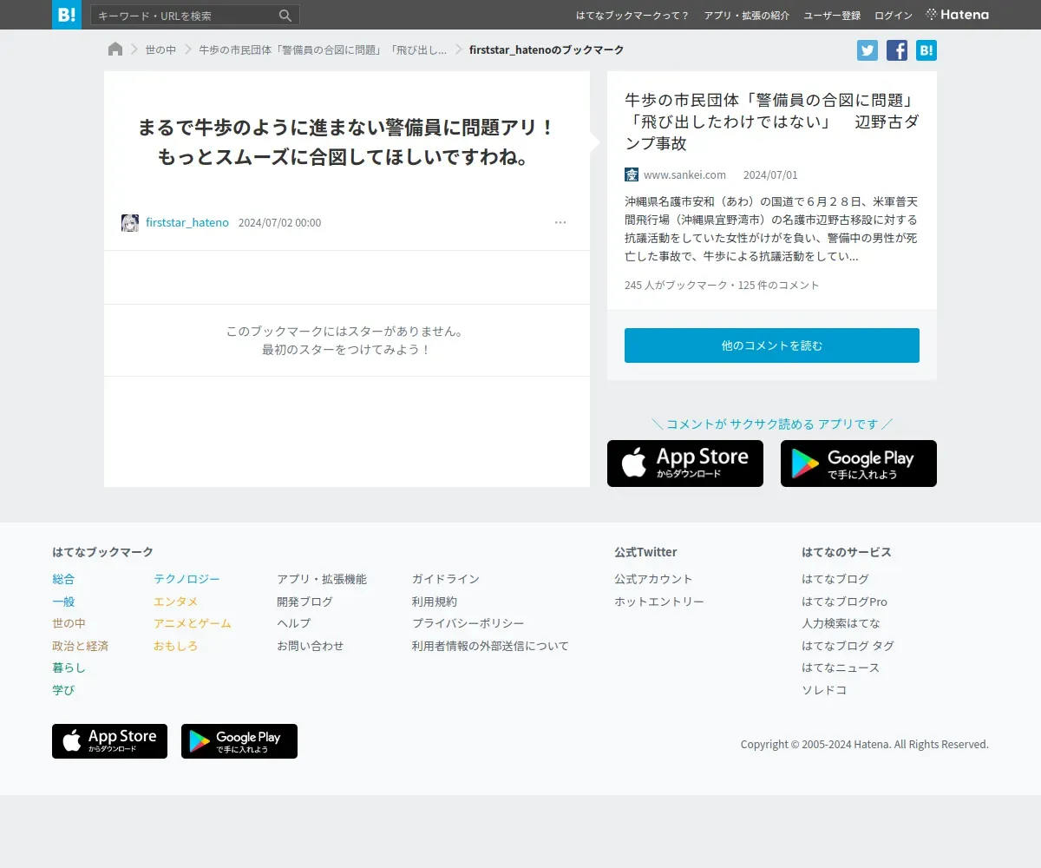Open the home icon in breadcrumb
The width and height of the screenshot is (1041, 868).
(x=115, y=49)
